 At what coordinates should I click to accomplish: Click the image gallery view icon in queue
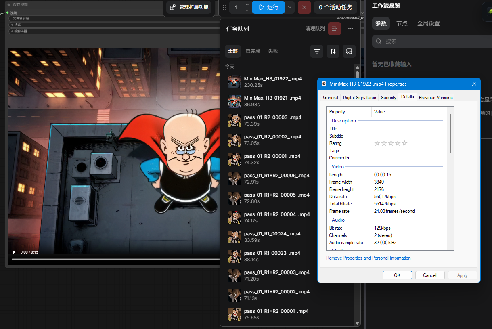click(x=349, y=51)
